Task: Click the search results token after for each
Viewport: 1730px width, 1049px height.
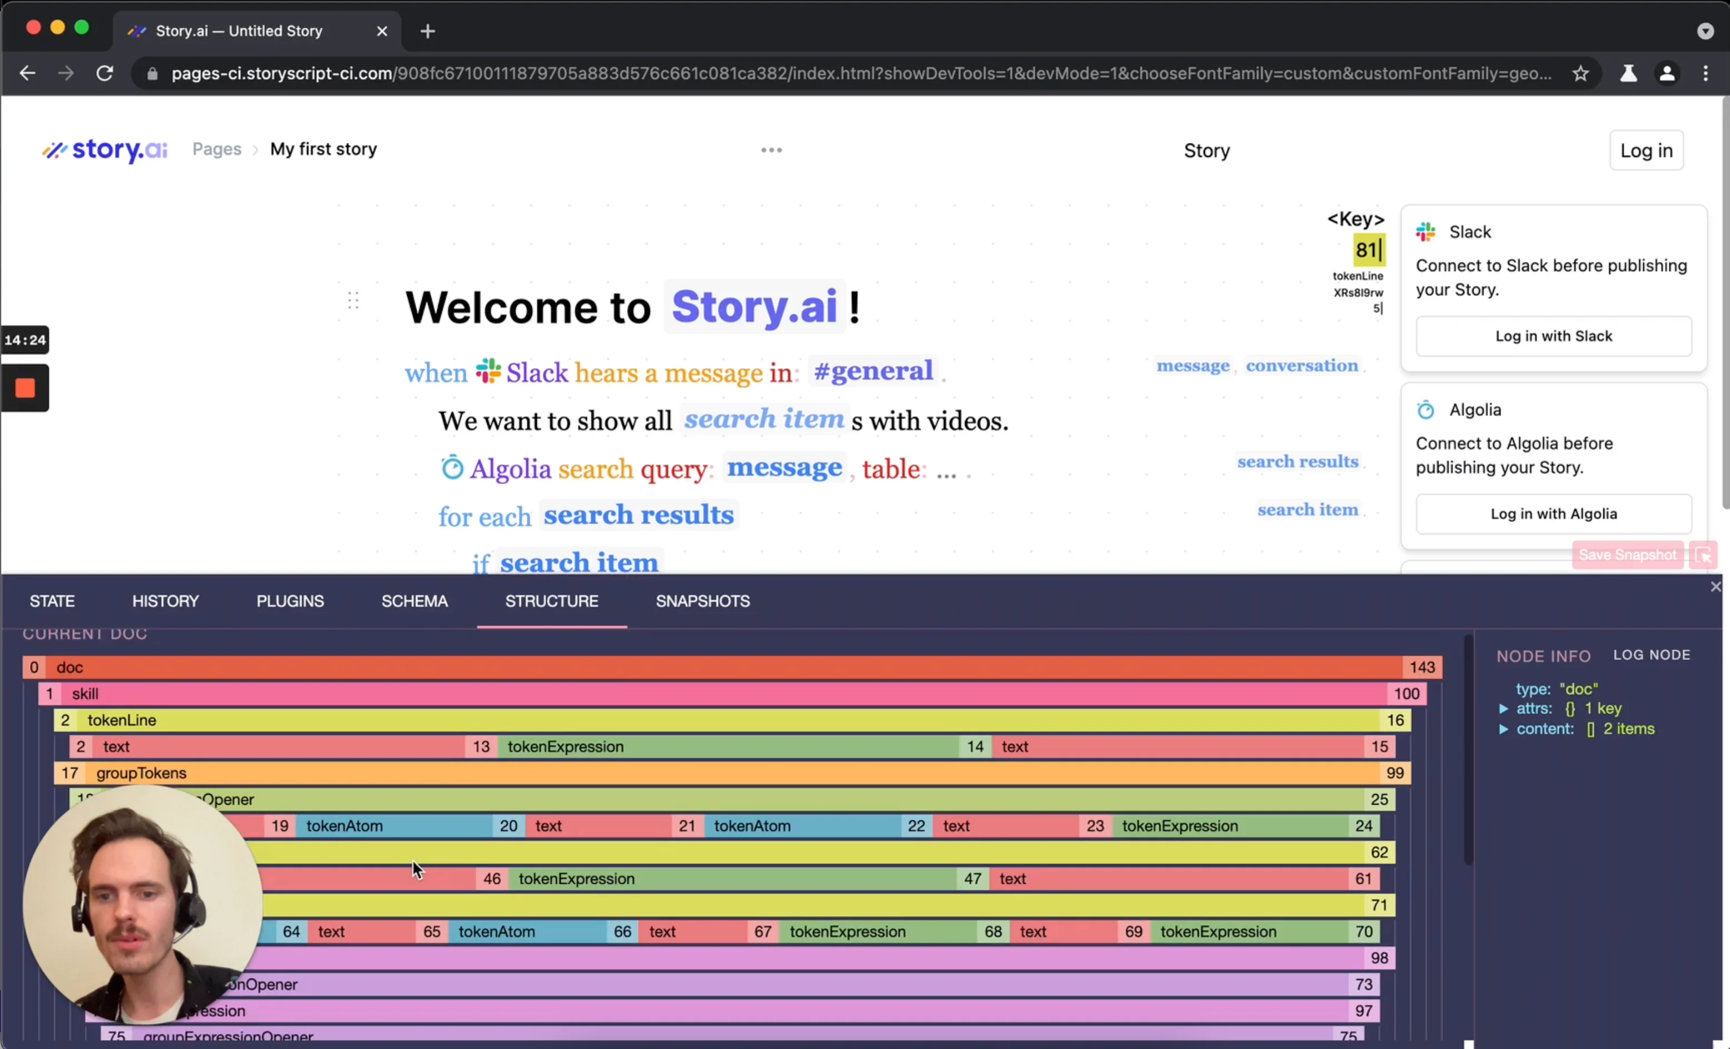Action: click(x=639, y=514)
